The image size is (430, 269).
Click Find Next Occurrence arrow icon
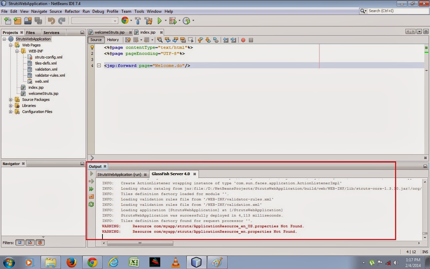click(175, 40)
